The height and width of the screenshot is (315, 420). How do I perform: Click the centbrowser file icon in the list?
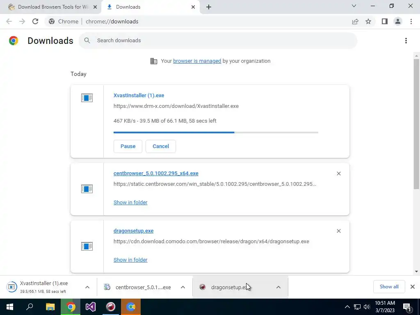pos(87,189)
